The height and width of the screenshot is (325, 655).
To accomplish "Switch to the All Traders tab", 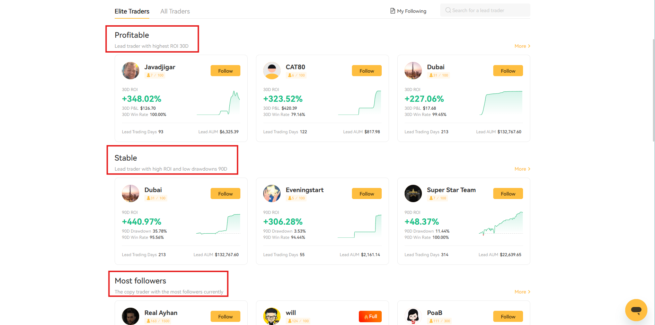I will coord(175,11).
